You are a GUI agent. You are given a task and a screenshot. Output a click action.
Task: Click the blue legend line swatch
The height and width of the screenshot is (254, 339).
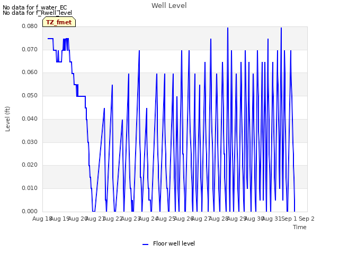click(x=146, y=244)
